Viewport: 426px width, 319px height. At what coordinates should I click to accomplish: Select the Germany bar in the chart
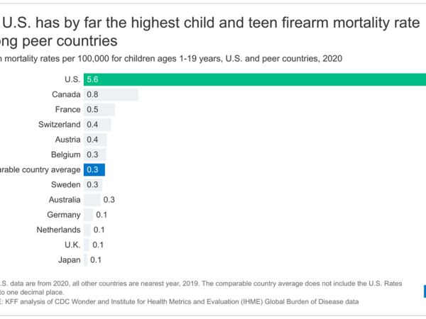[x=88, y=215]
